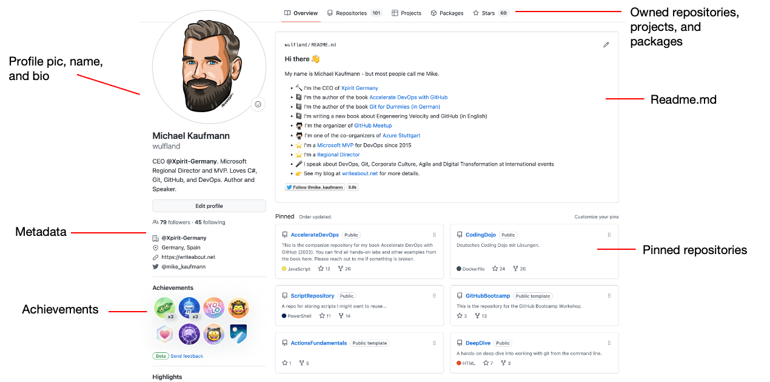Click the star count 7 on DeepDive
770x382 pixels.
pos(488,363)
